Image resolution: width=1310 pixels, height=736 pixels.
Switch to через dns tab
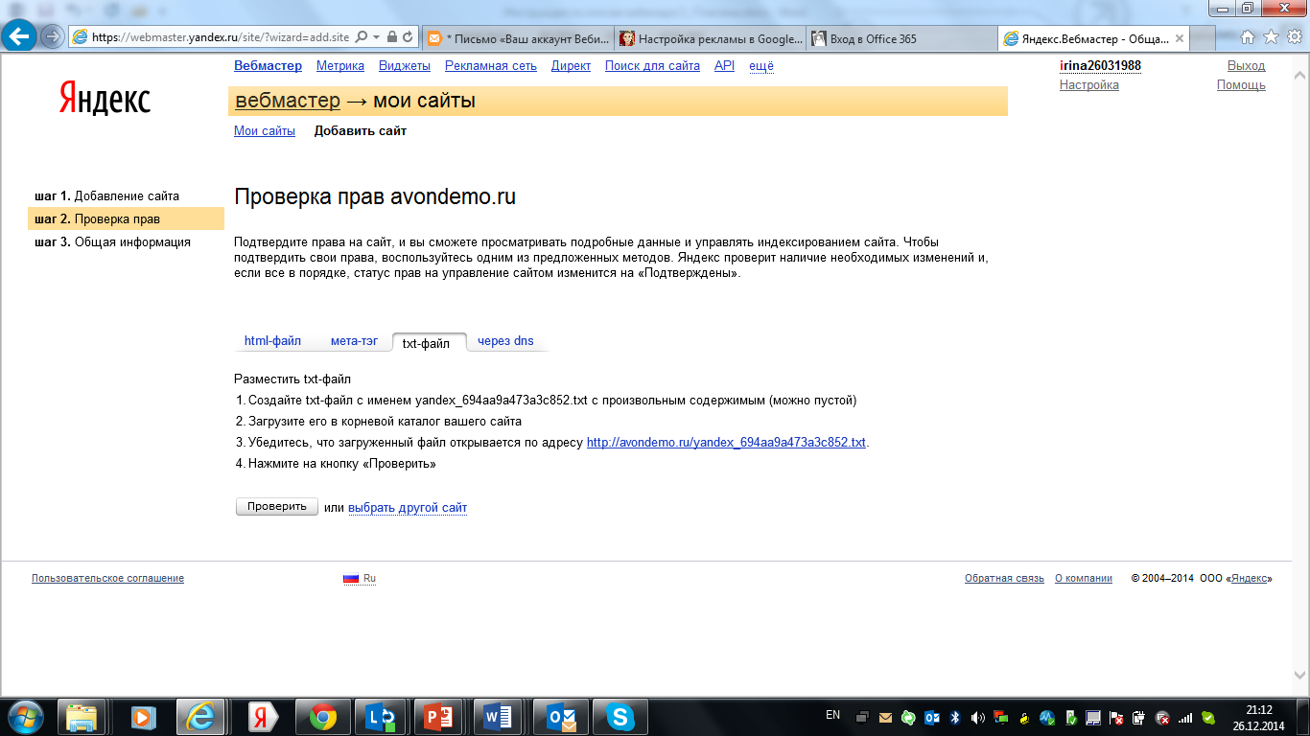[505, 341]
